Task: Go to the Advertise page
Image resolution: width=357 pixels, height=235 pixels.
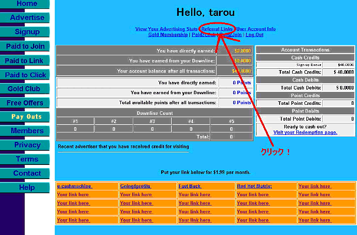Action: tap(25, 18)
